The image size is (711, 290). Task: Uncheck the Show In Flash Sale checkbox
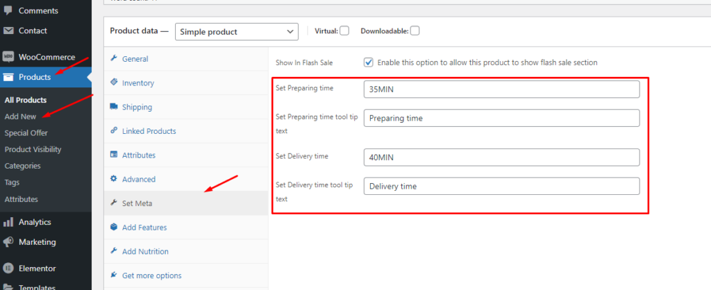click(369, 62)
